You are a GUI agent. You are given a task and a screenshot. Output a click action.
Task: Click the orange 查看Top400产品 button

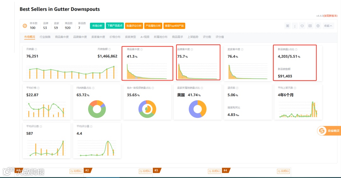click(174, 26)
